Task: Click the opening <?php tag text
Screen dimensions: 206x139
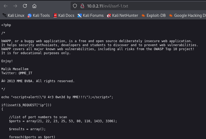Action: (x=6, y=25)
